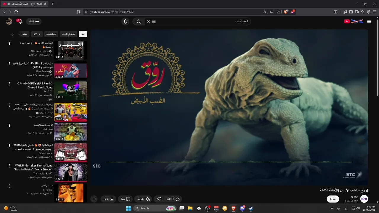Open options for WWE Undertaker row
This screenshot has width=379, height=213.
(x=9, y=166)
